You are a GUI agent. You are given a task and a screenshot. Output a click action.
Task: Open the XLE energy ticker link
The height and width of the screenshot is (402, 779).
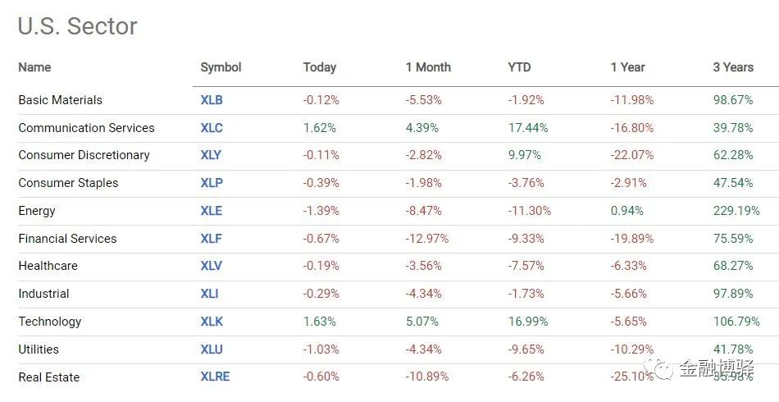[x=211, y=211]
